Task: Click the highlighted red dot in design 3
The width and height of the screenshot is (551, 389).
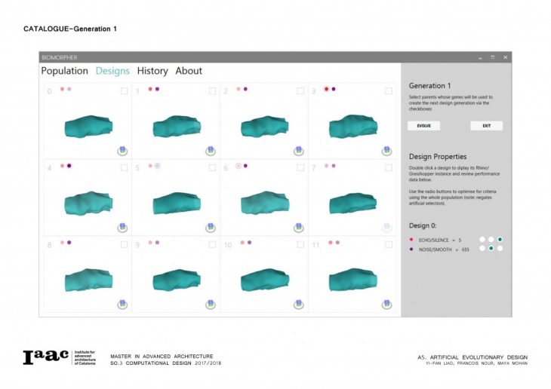Action: 326,89
